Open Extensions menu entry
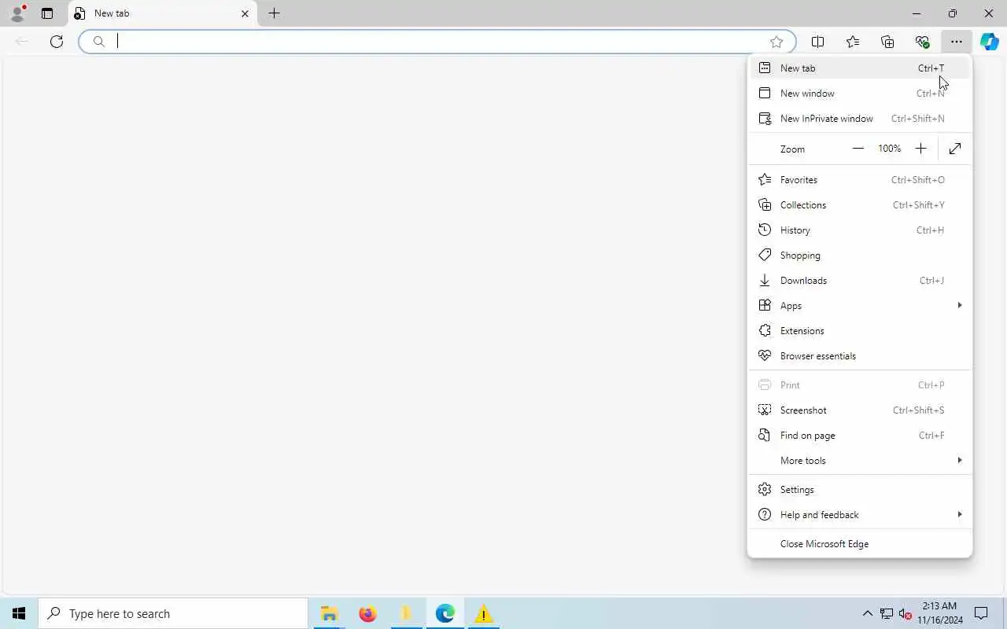 [x=860, y=331]
